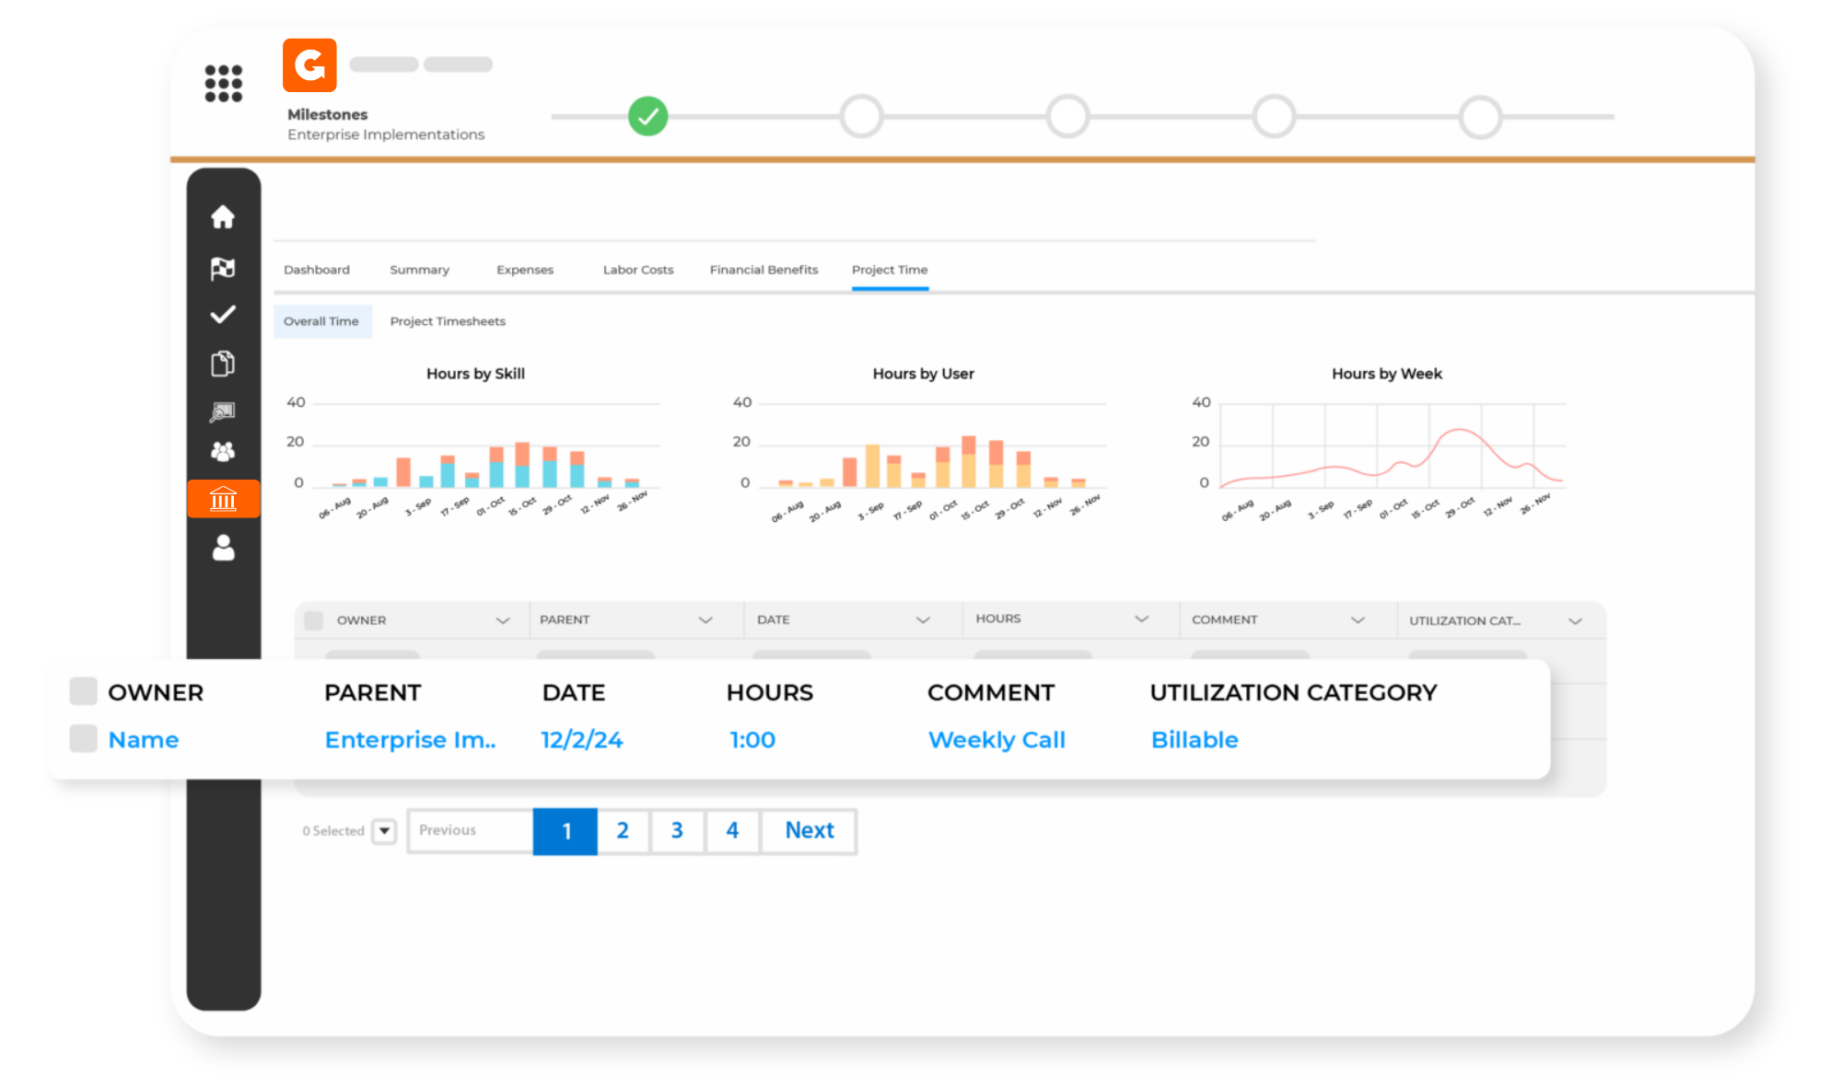This screenshot has width=1842, height=1088.
Task: Click the home icon in sidebar
Action: coord(223,217)
